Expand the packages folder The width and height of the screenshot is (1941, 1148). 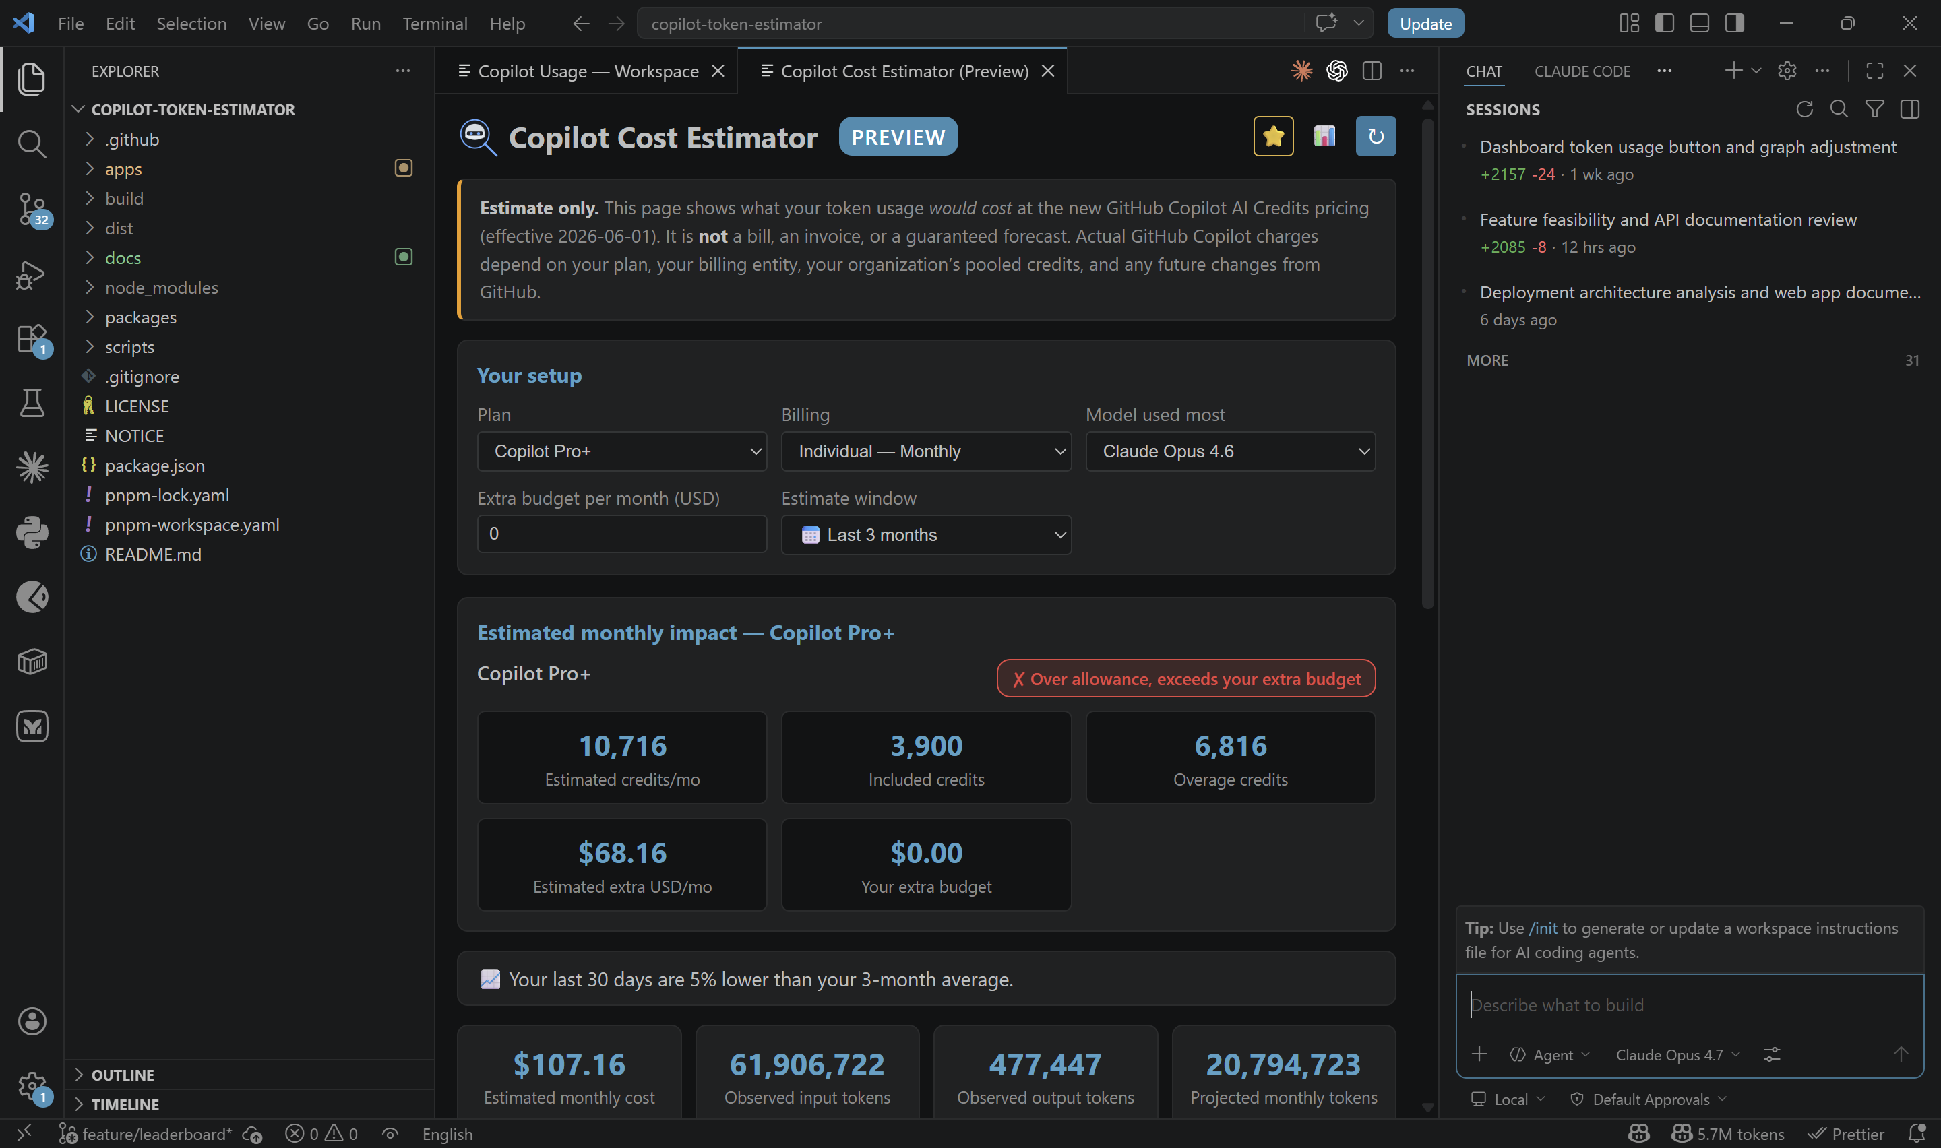click(x=249, y=317)
